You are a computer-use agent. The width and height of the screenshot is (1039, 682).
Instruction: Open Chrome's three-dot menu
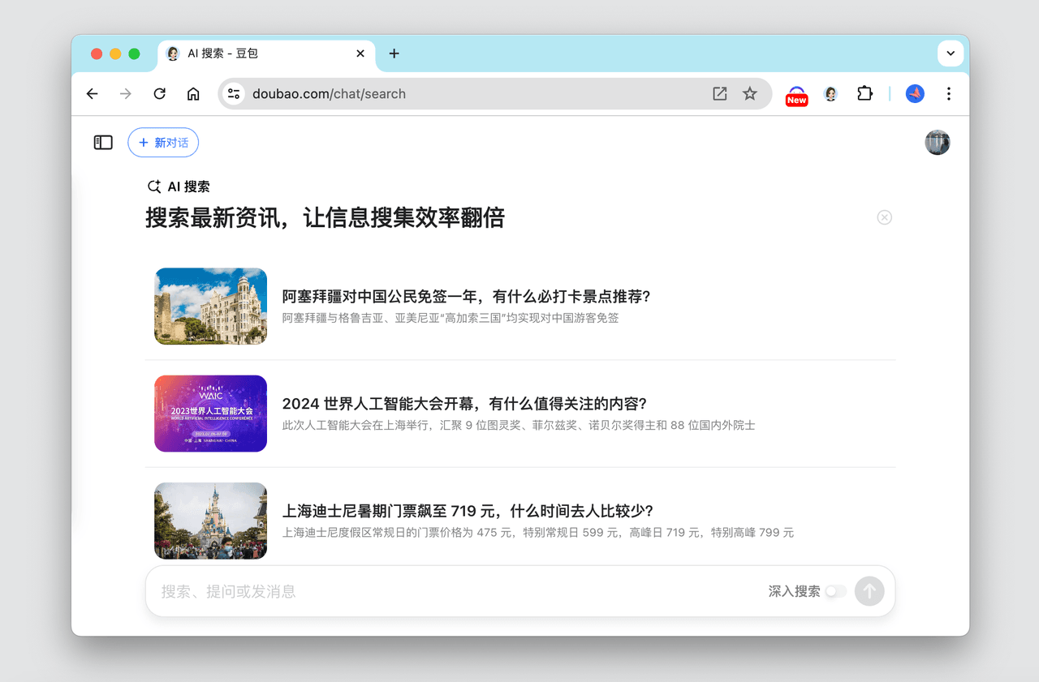pyautogui.click(x=948, y=94)
